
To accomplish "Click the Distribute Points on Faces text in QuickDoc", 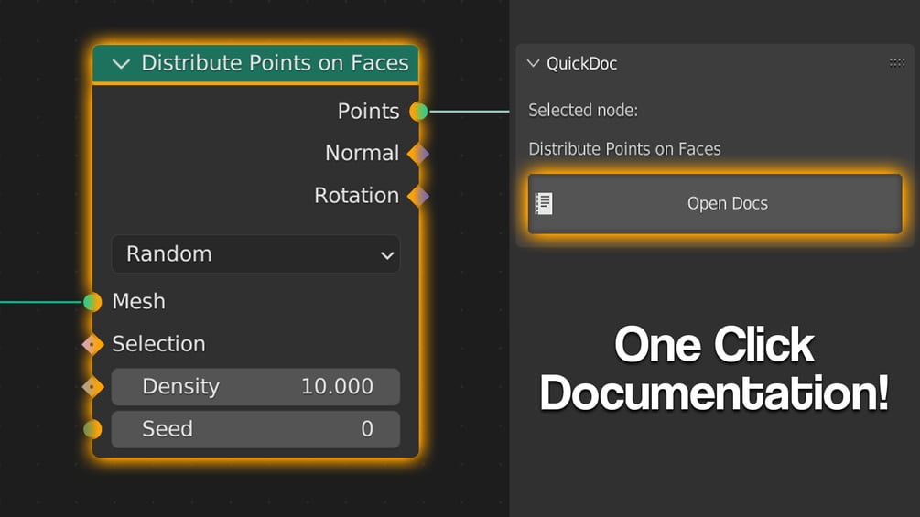I will pyautogui.click(x=624, y=149).
